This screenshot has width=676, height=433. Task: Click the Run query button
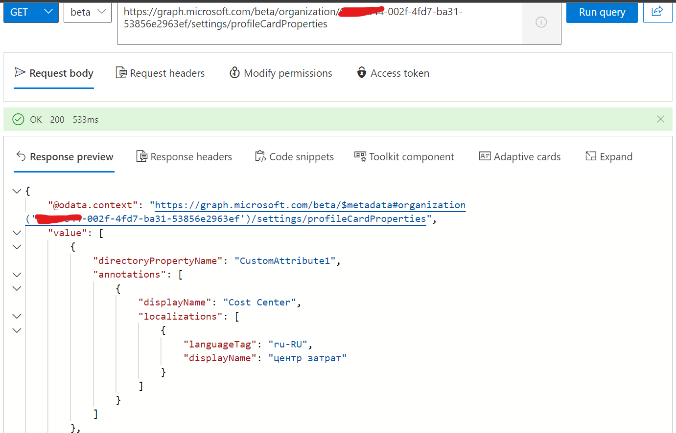602,12
